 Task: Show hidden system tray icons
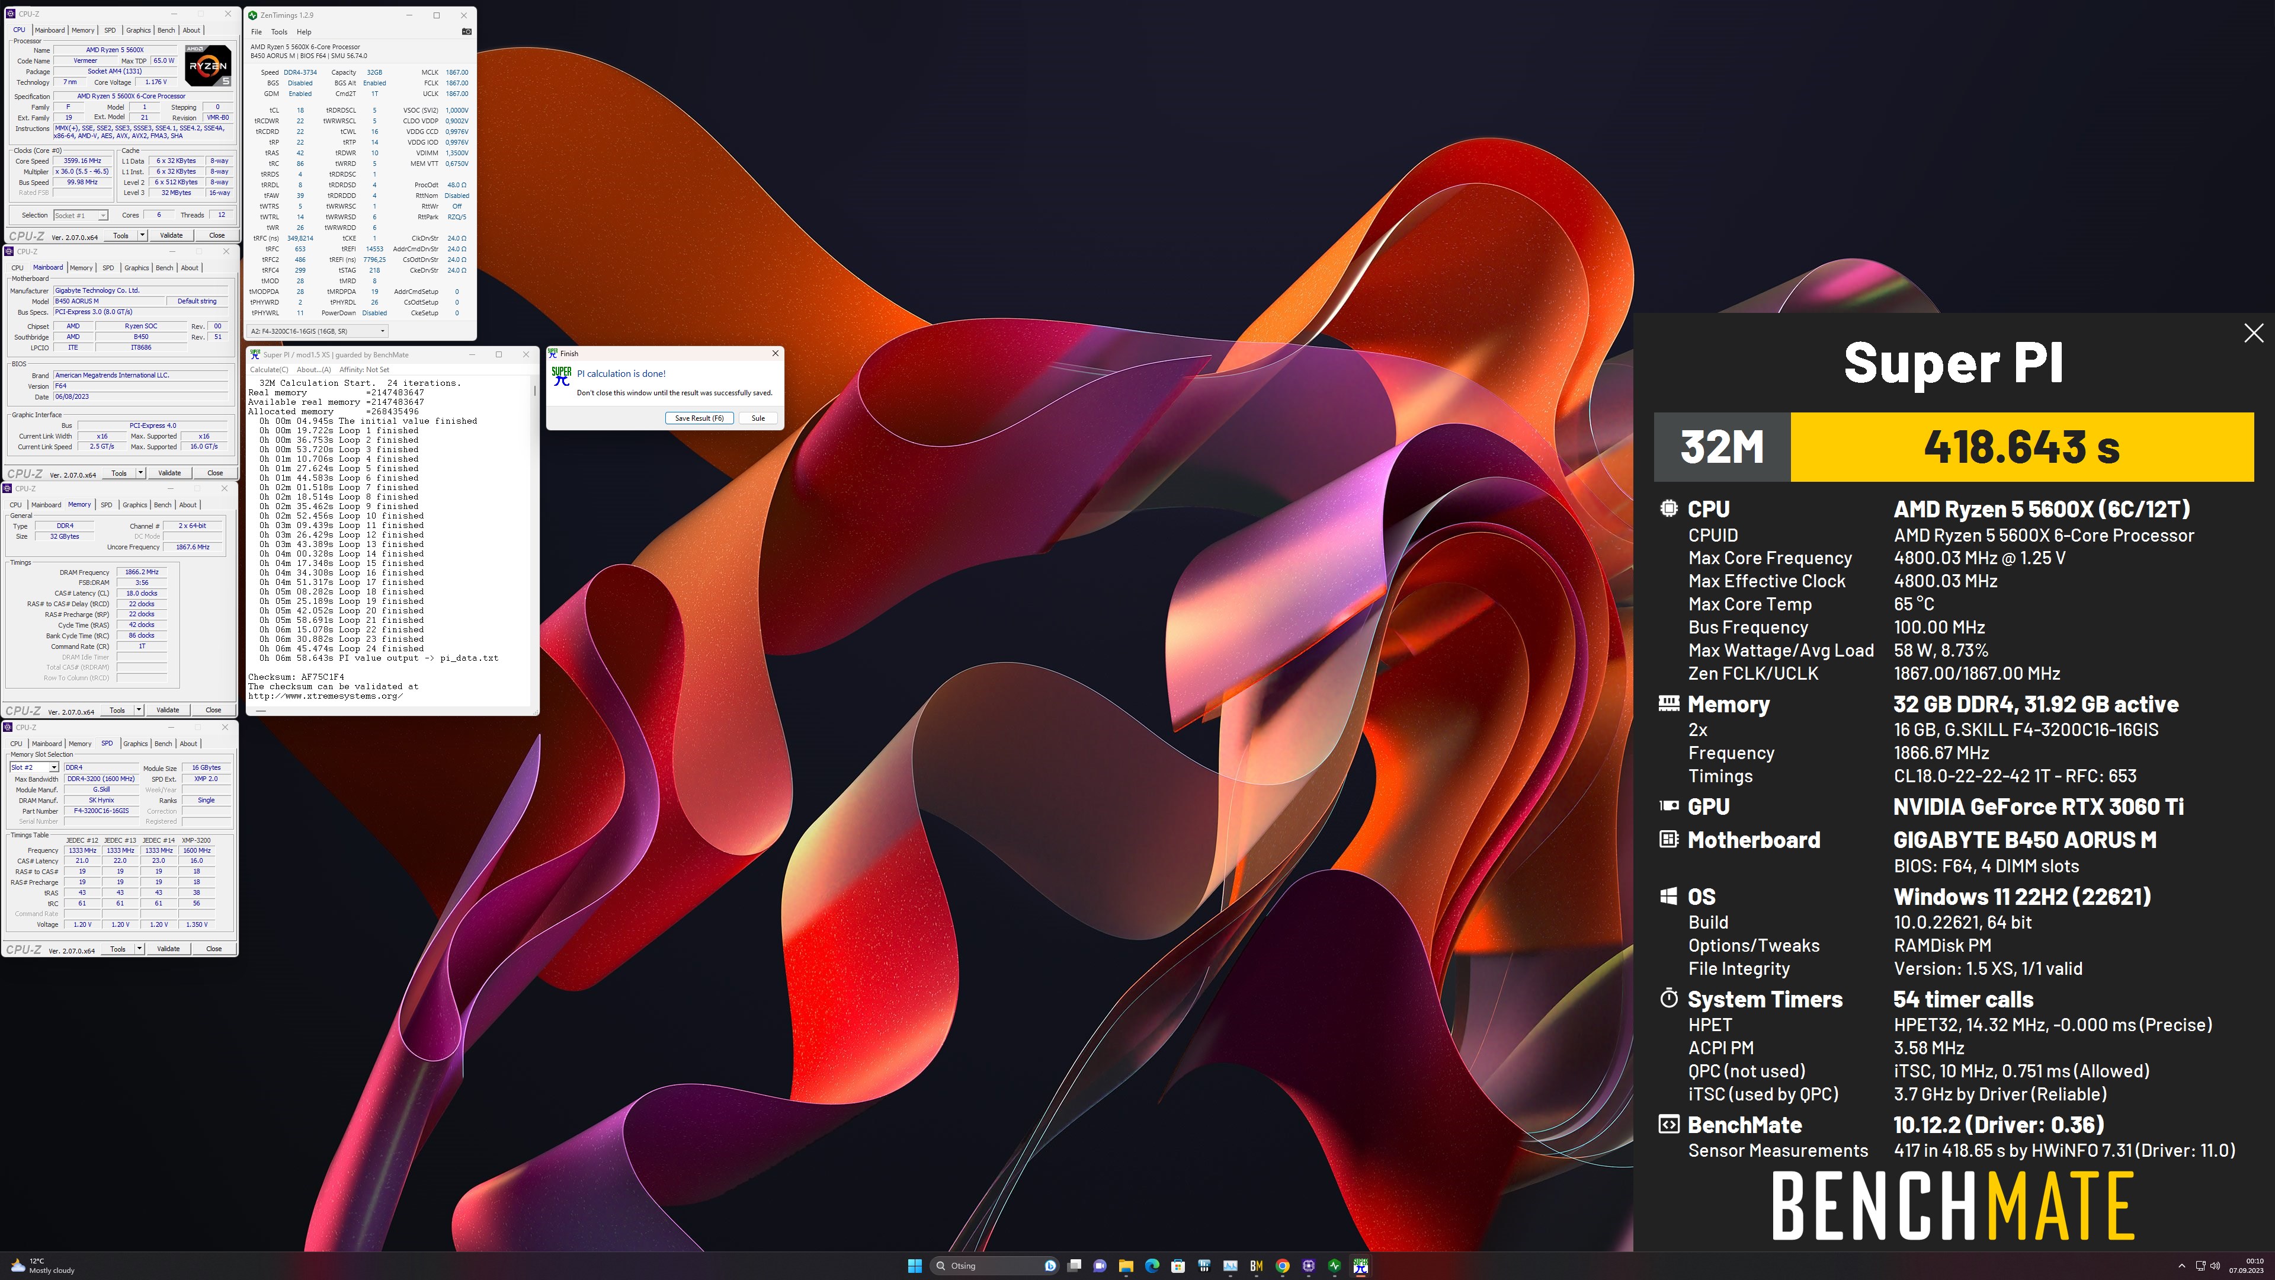(x=2181, y=1266)
